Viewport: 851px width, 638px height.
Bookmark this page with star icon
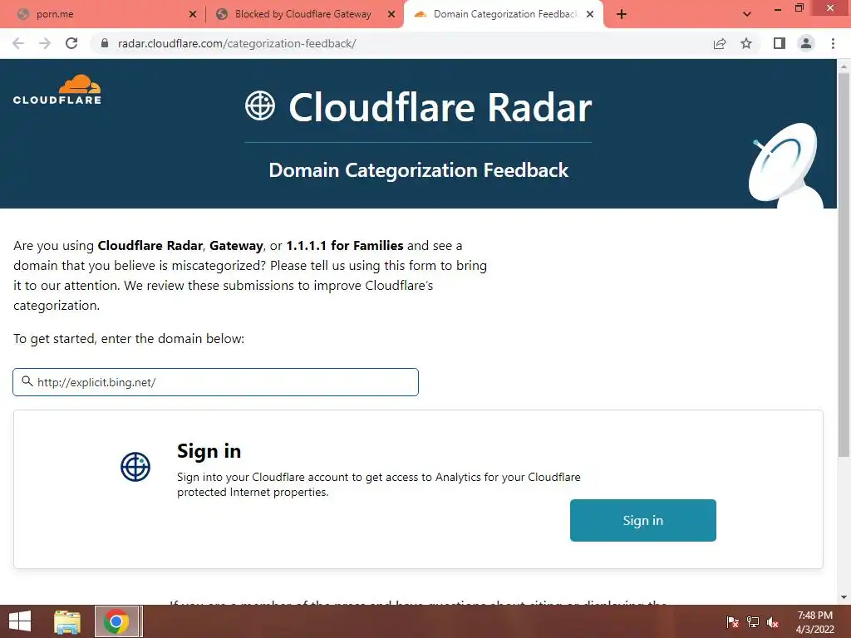746,43
